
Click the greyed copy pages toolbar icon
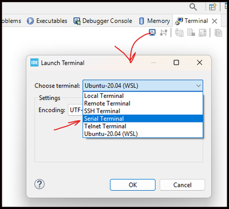point(218,33)
